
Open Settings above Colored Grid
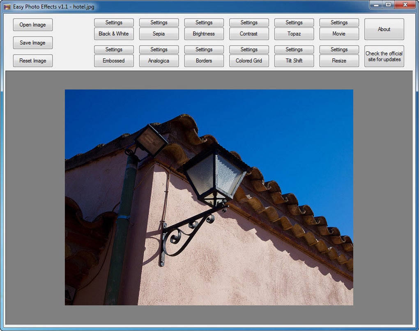pos(249,49)
